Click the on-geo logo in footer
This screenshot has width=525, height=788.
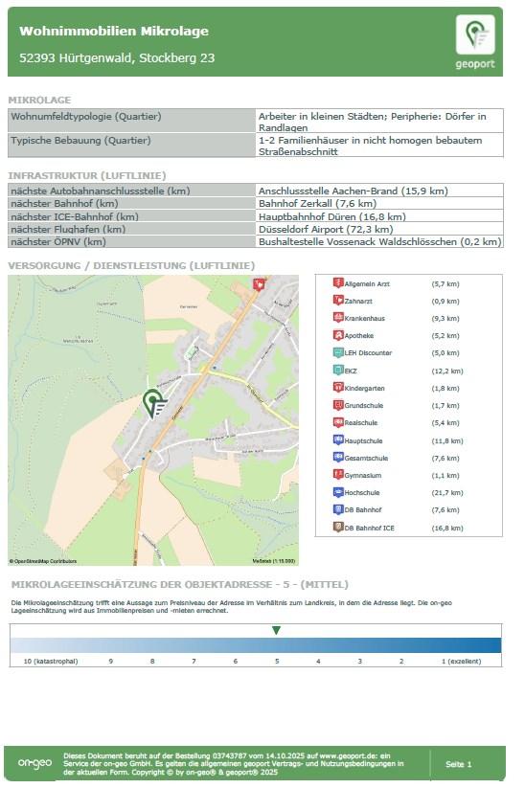point(34,763)
